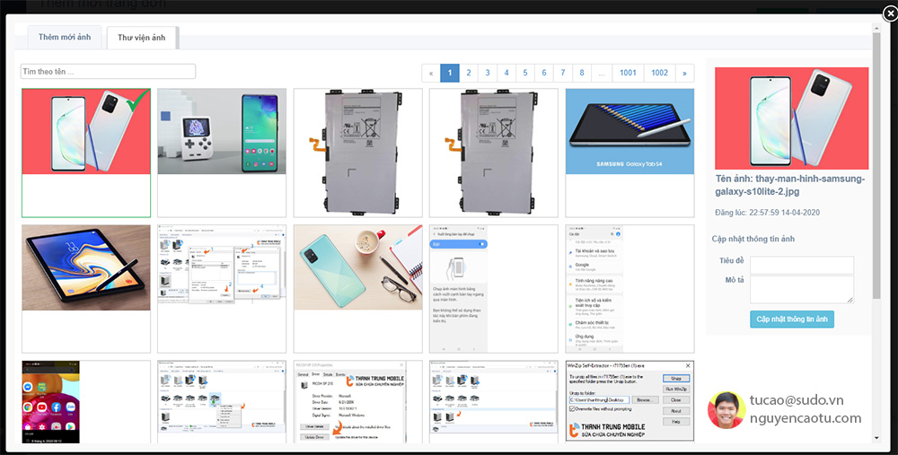Select the second tablet battery thumbnail

494,153
